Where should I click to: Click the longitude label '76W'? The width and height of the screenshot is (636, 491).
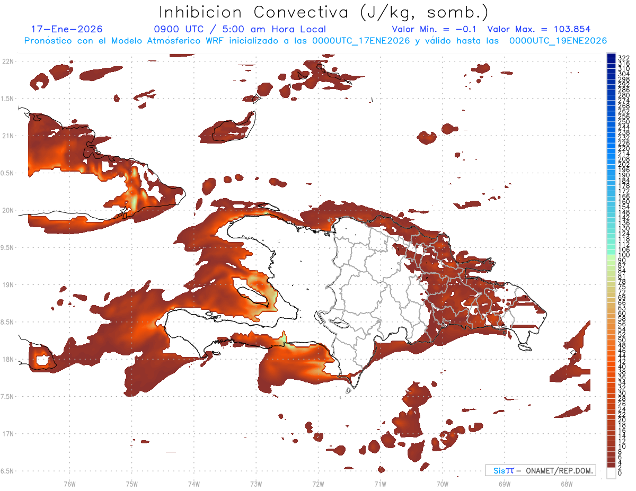(x=69, y=484)
